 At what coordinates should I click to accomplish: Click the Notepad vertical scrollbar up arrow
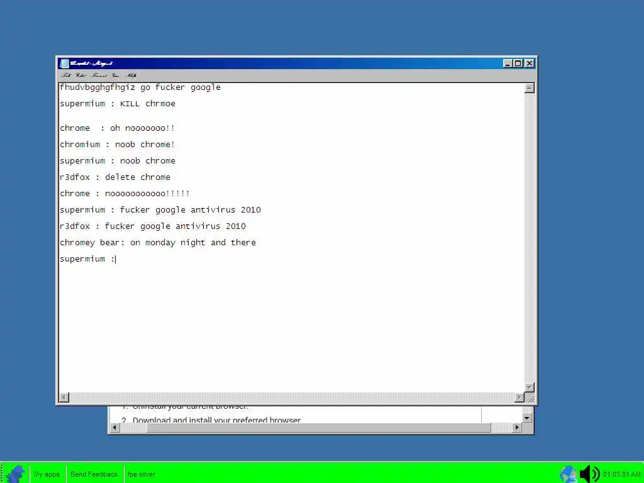point(530,88)
